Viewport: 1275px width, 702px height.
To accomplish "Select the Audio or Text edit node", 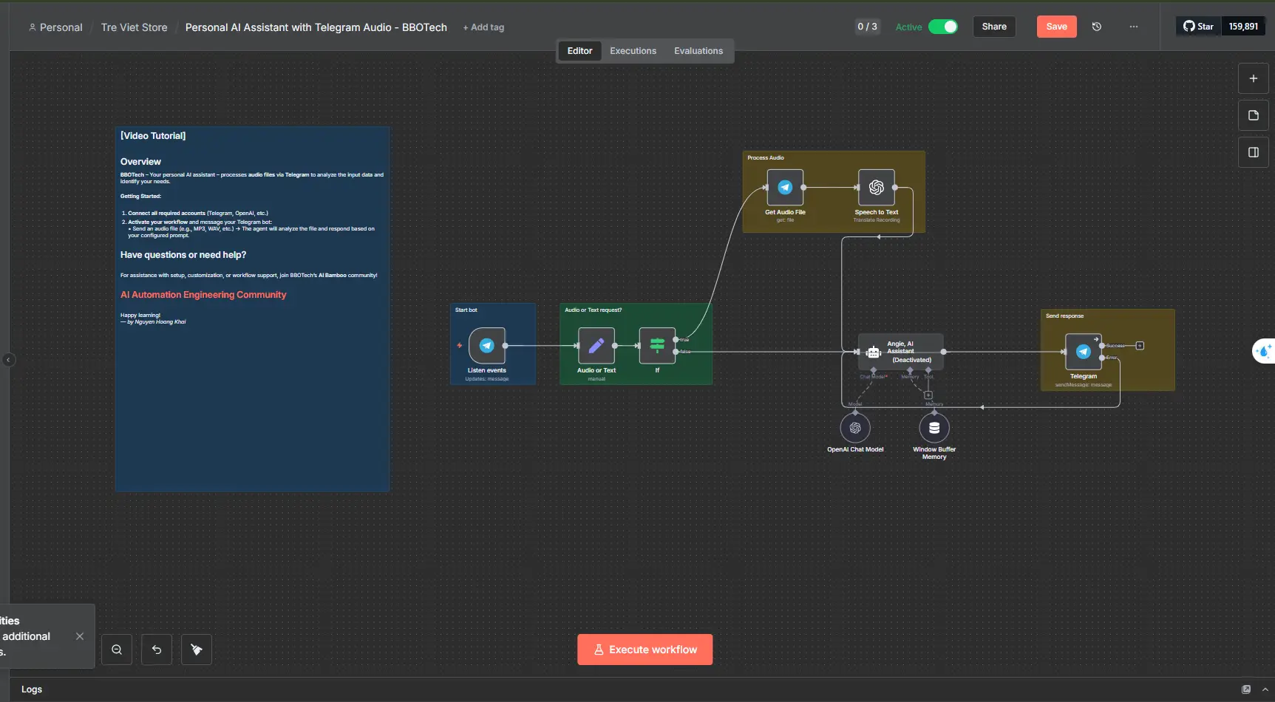I will 596,346.
